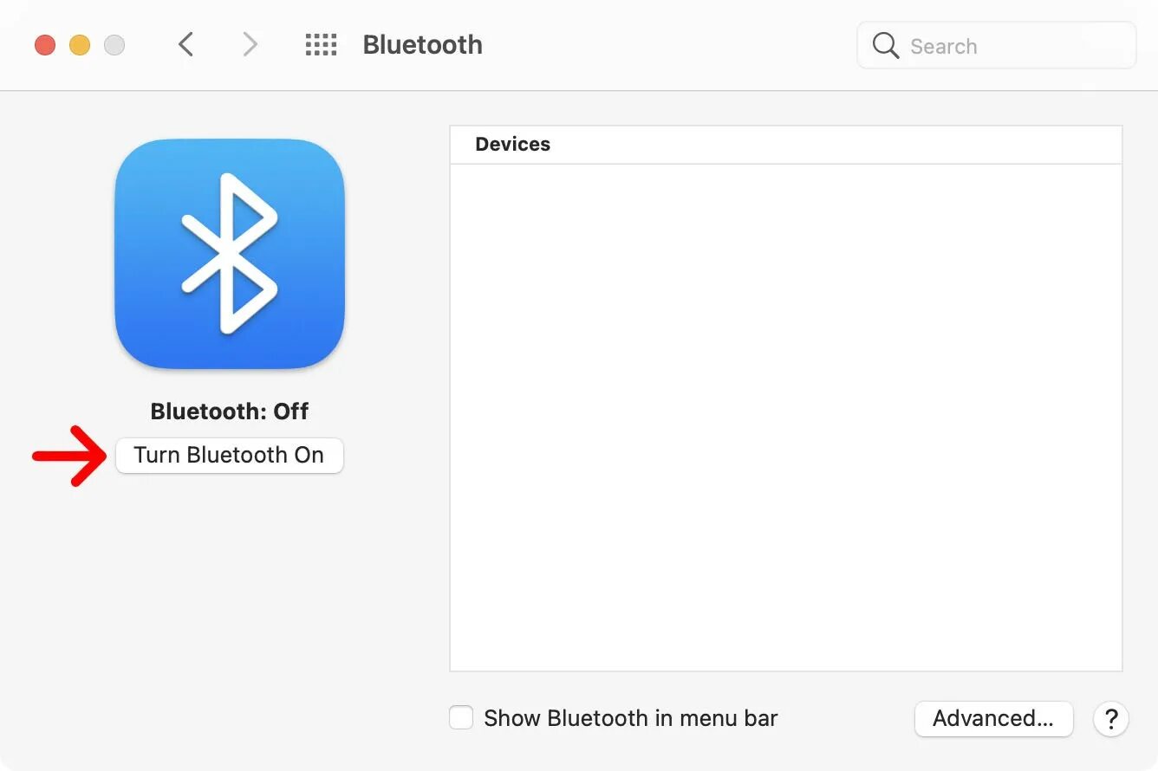
Task: Go forward with the right chevron
Action: (x=250, y=44)
